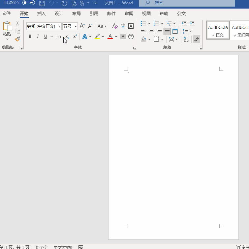Screen dimensions: 249x249
Task: Toggle the AutoSave switch
Action: (29, 3)
